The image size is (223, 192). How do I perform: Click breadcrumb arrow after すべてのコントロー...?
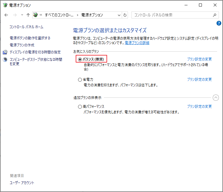77,15
